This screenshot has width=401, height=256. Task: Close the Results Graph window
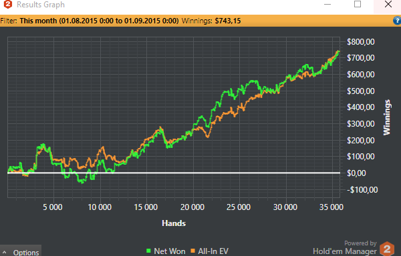pyautogui.click(x=388, y=4)
